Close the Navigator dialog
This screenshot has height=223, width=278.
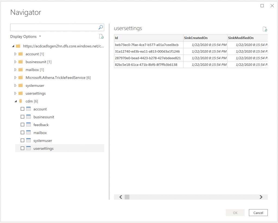click(272, 6)
